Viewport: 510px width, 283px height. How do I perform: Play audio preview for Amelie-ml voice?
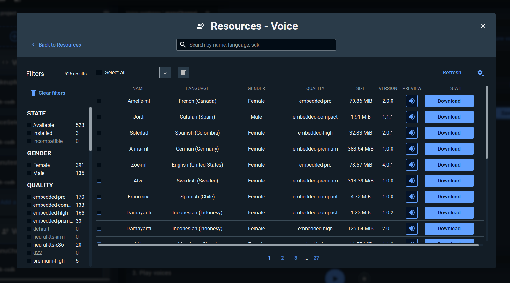412,101
